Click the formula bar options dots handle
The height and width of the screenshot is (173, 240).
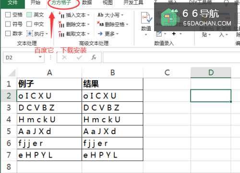[x=50, y=57]
